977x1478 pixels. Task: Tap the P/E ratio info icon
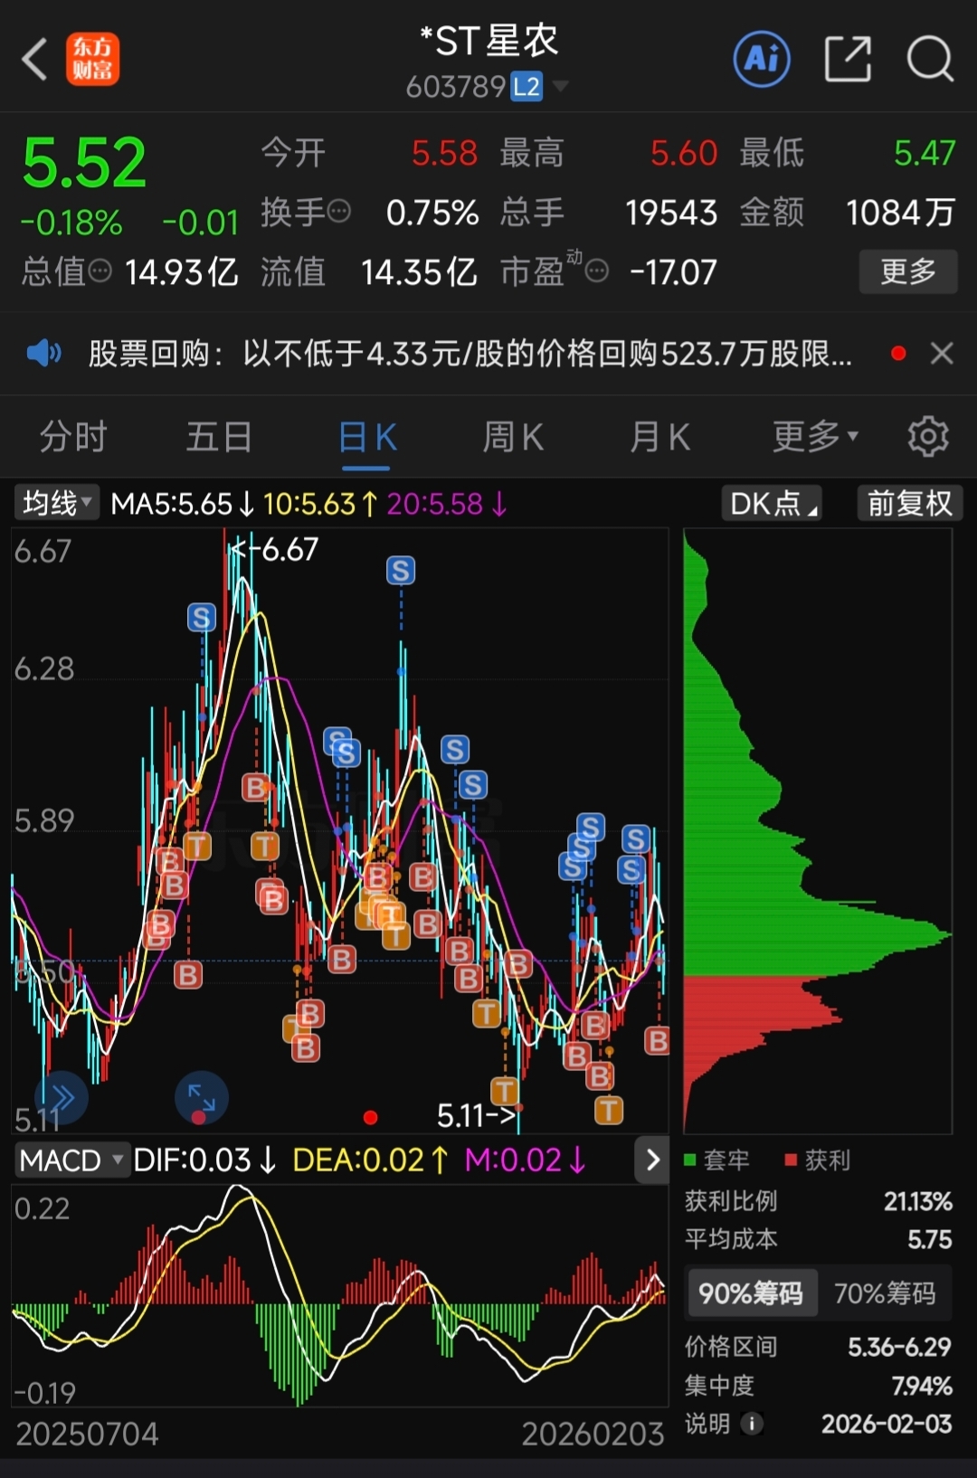[596, 270]
